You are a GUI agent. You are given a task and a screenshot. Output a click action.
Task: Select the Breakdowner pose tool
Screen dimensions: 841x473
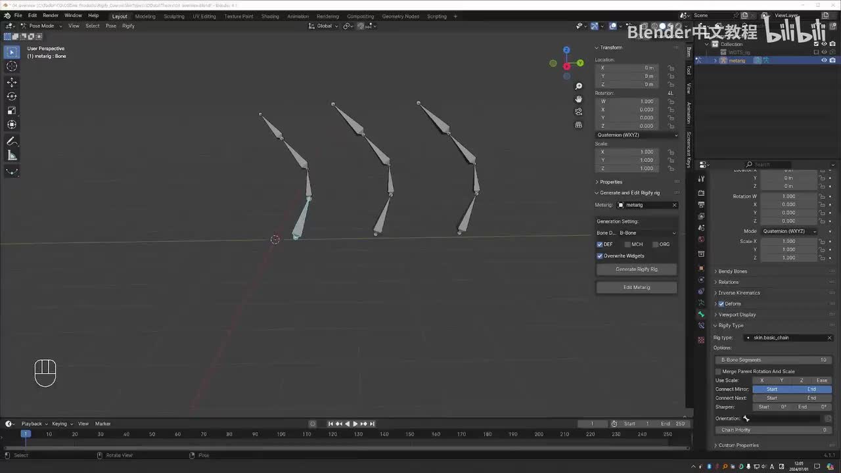pyautogui.click(x=12, y=171)
